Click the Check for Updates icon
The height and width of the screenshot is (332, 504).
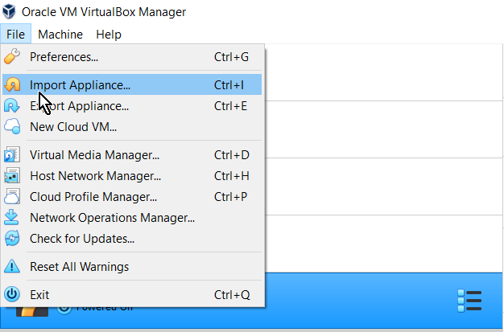pos(12,238)
